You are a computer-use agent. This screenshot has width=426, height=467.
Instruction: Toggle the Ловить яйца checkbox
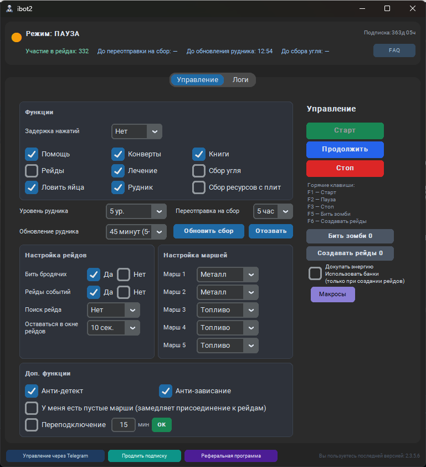[x=32, y=187]
